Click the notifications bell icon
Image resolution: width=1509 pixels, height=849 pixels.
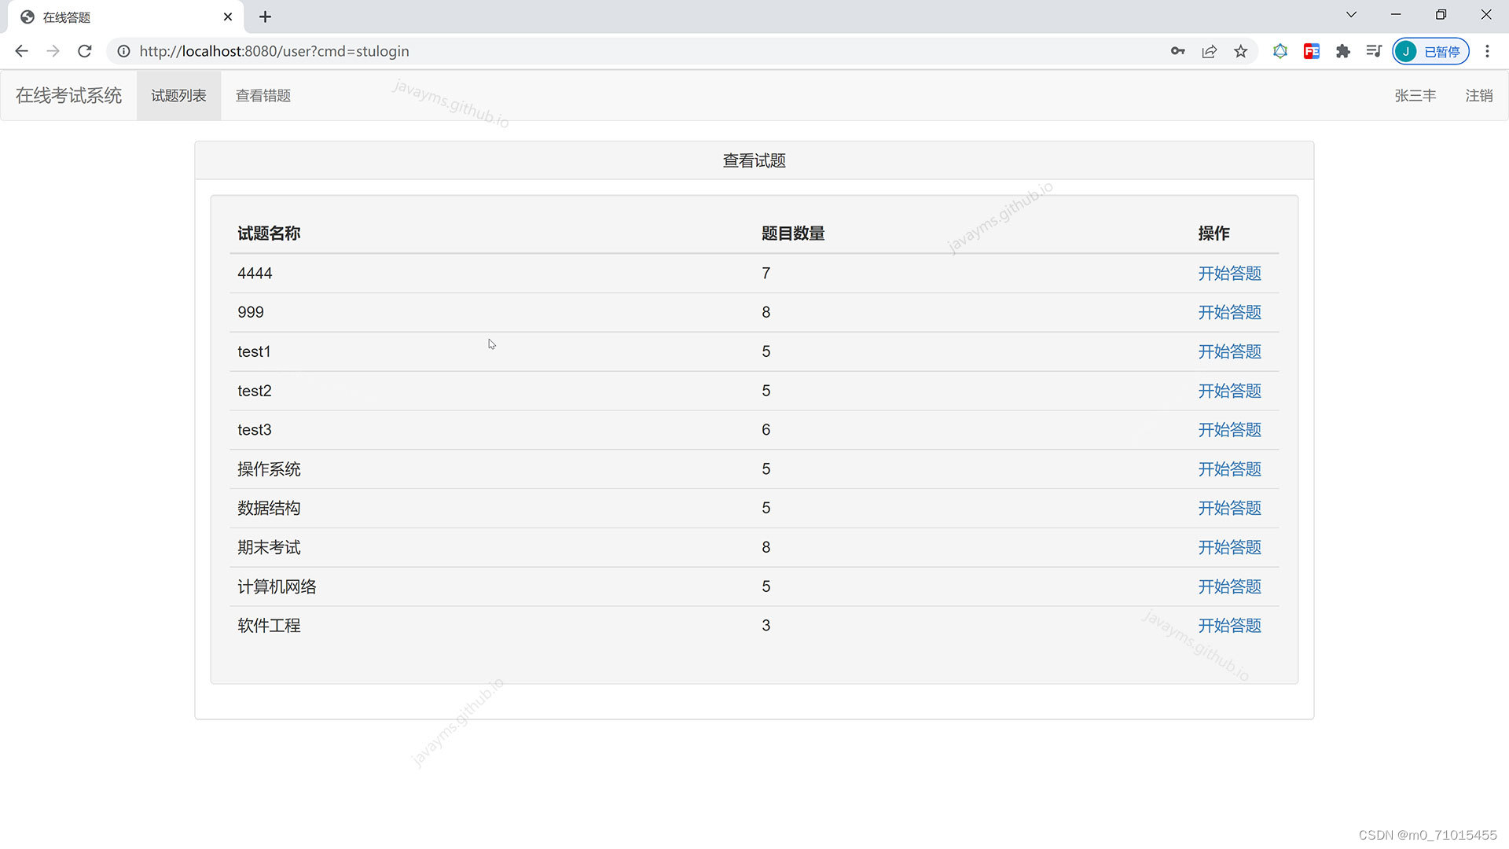(1280, 51)
